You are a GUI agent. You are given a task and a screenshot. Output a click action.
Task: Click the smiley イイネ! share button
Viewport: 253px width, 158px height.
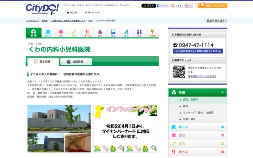tap(177, 6)
